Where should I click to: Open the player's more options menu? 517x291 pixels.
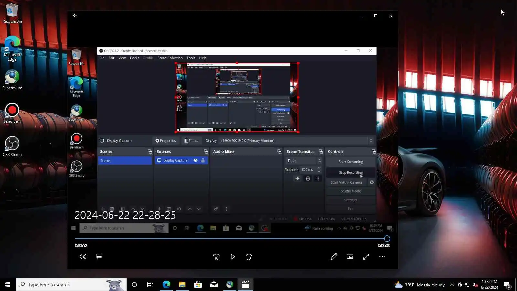point(382,257)
